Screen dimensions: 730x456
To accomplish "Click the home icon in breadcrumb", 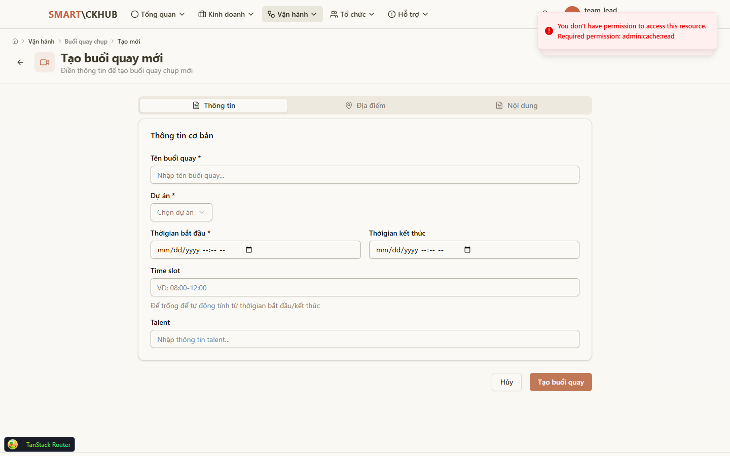I will coord(15,42).
